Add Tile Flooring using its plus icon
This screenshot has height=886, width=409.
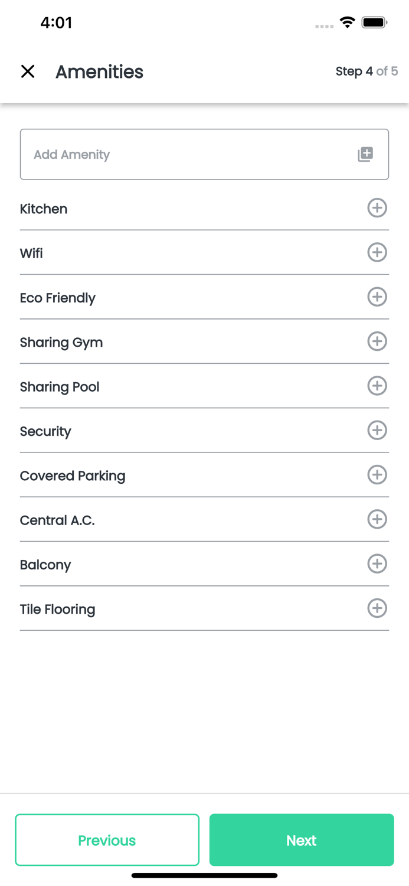377,608
